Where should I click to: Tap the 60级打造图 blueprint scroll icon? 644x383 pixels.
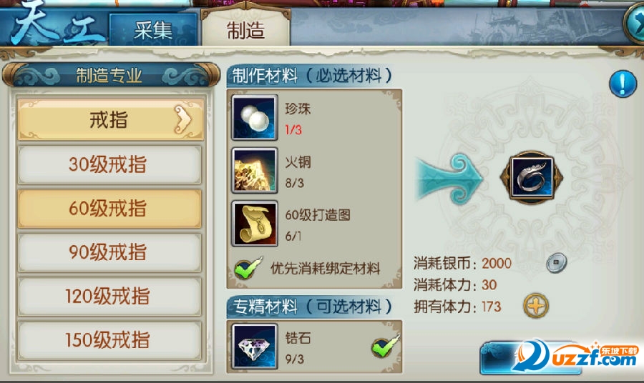point(254,223)
